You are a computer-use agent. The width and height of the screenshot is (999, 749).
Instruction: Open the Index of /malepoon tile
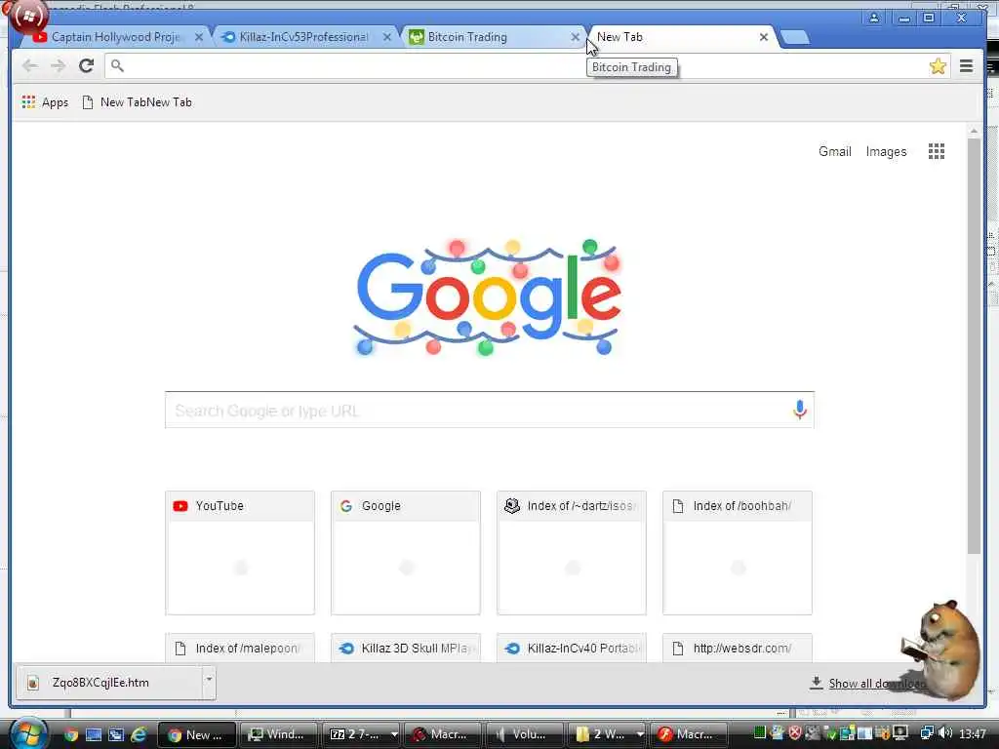point(240,648)
